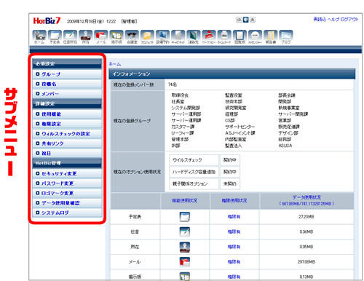Open the ブログ blog icon

pyautogui.click(x=286, y=37)
